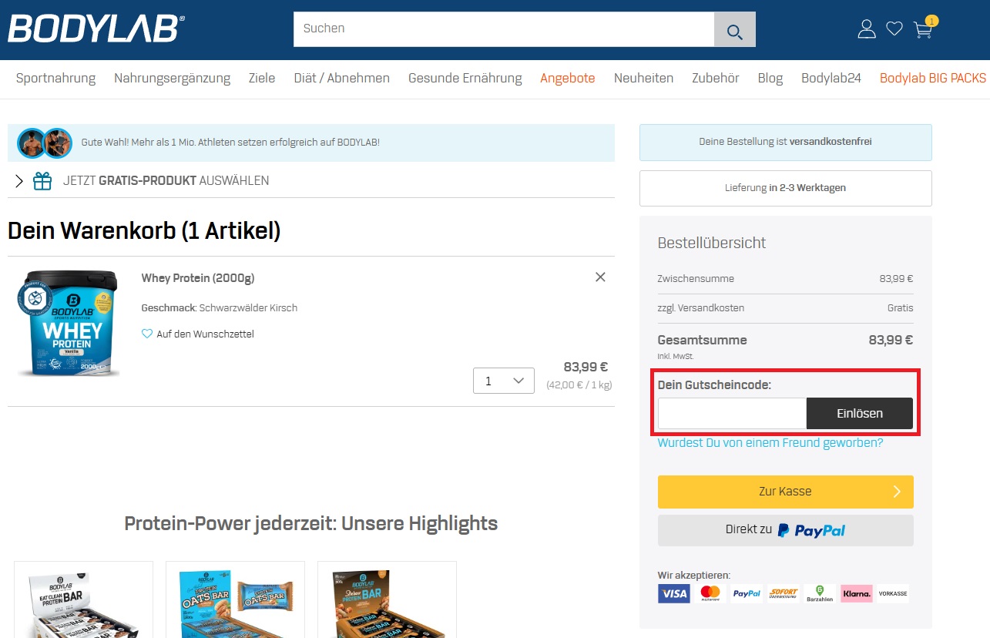The image size is (990, 638).
Task: Click the versandkostenfrei order notice
Action: click(786, 142)
